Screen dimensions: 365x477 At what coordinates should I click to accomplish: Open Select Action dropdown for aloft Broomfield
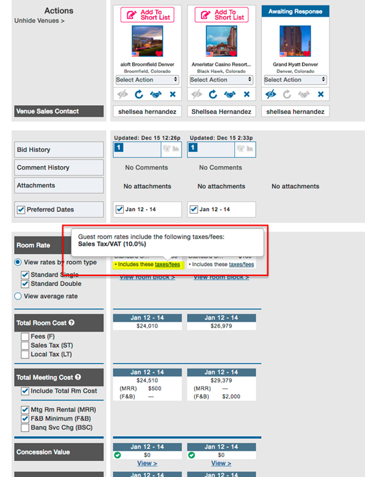(147, 80)
